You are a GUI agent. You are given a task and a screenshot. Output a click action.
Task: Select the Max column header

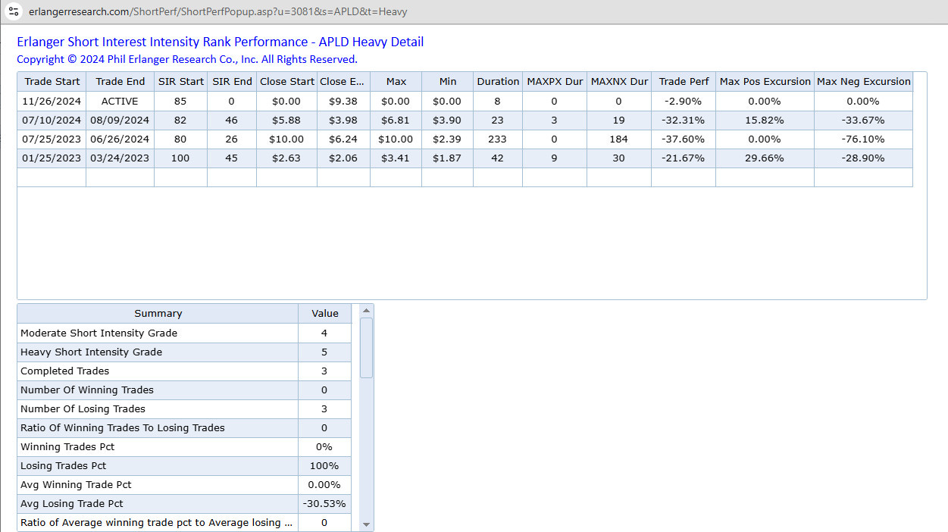point(396,82)
